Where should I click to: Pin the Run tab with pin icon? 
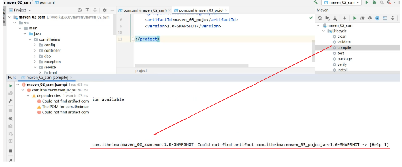[x=10, y=160]
